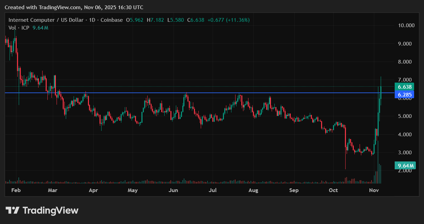Select the blue 6.285 price line label
The height and width of the screenshot is (224, 424).
click(x=405, y=94)
